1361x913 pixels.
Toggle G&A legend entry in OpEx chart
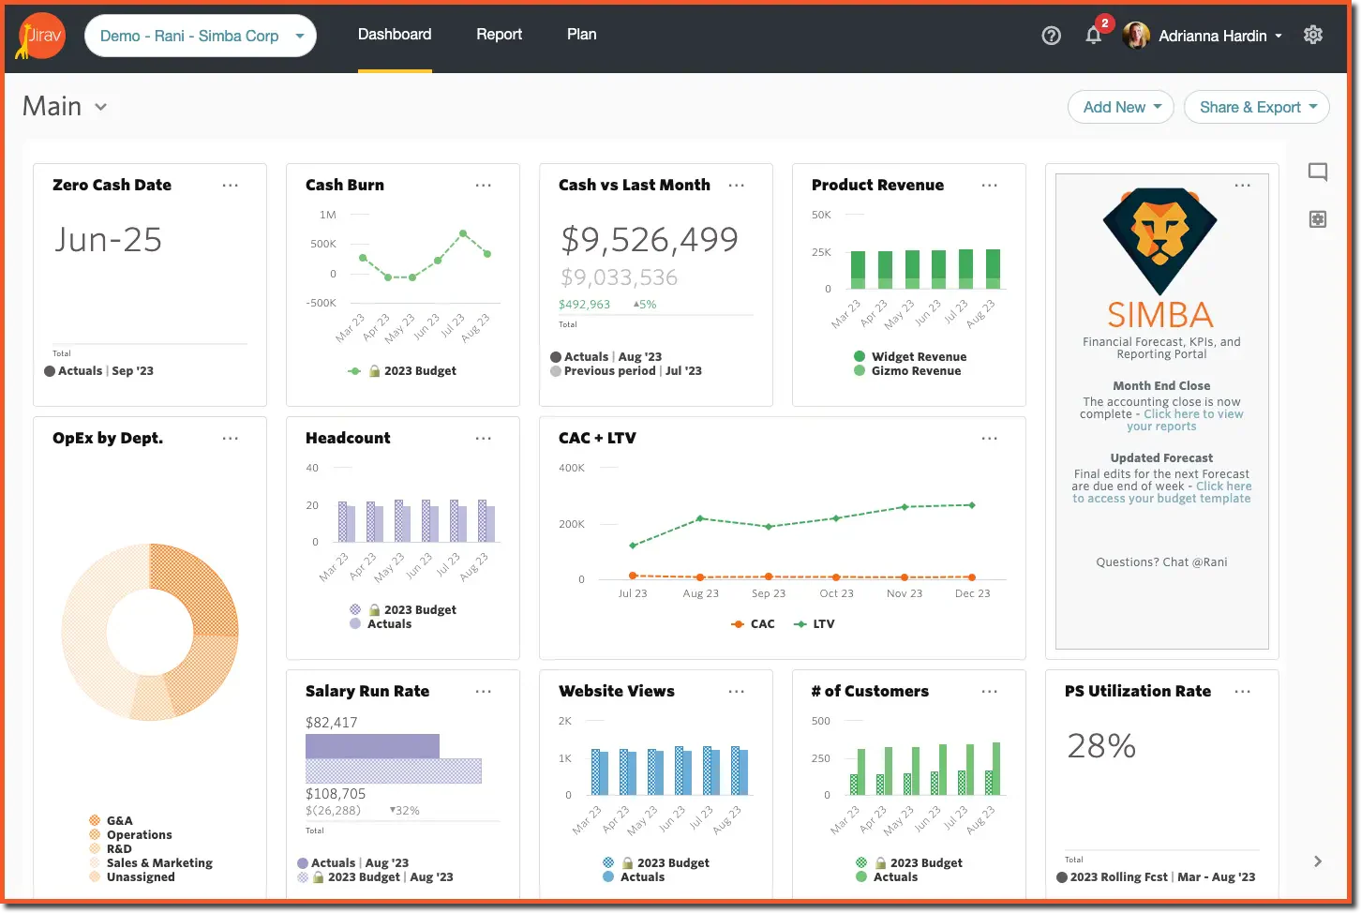click(x=111, y=821)
